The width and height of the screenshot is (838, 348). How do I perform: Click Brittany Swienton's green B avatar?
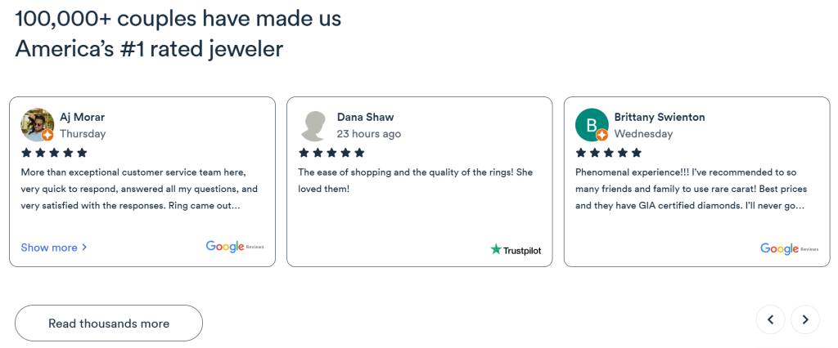point(591,124)
